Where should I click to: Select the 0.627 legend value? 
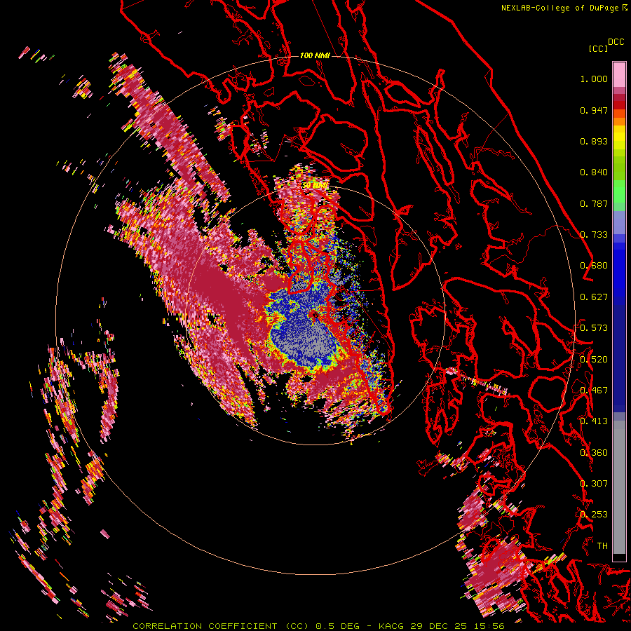[x=594, y=297]
